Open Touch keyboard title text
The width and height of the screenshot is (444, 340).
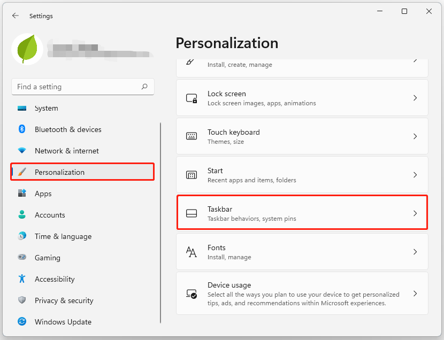[234, 132]
